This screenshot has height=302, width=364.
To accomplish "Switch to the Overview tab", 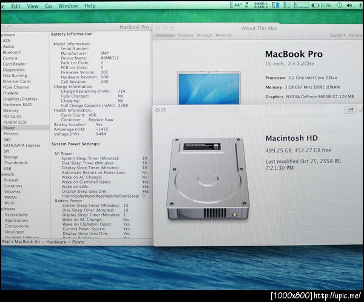I will pos(164,35).
